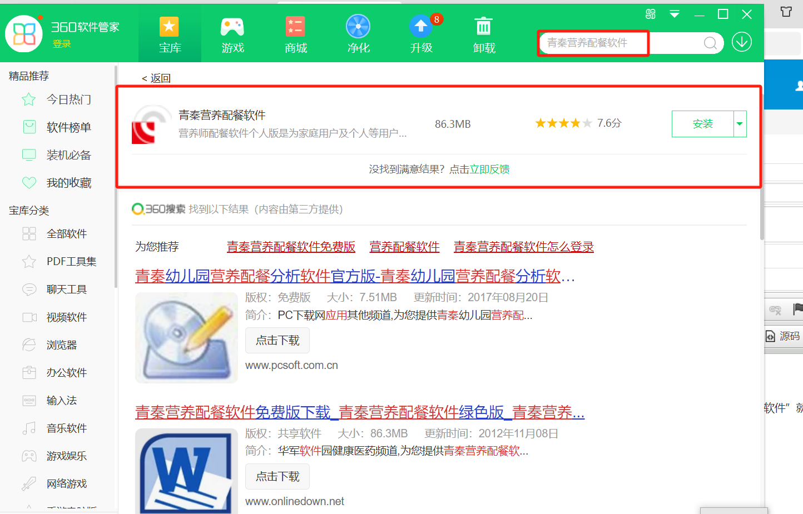Click the star rating of 7.6分

click(563, 123)
